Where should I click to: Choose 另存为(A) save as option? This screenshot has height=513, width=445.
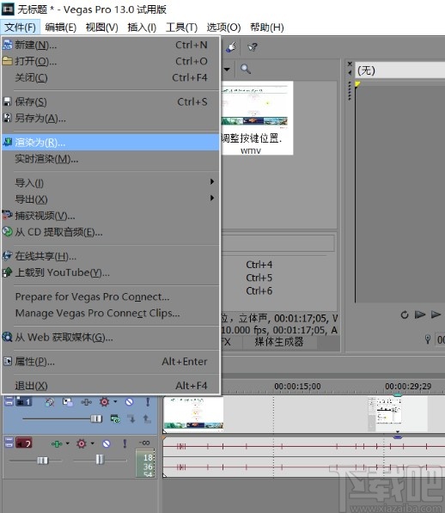[111, 118]
